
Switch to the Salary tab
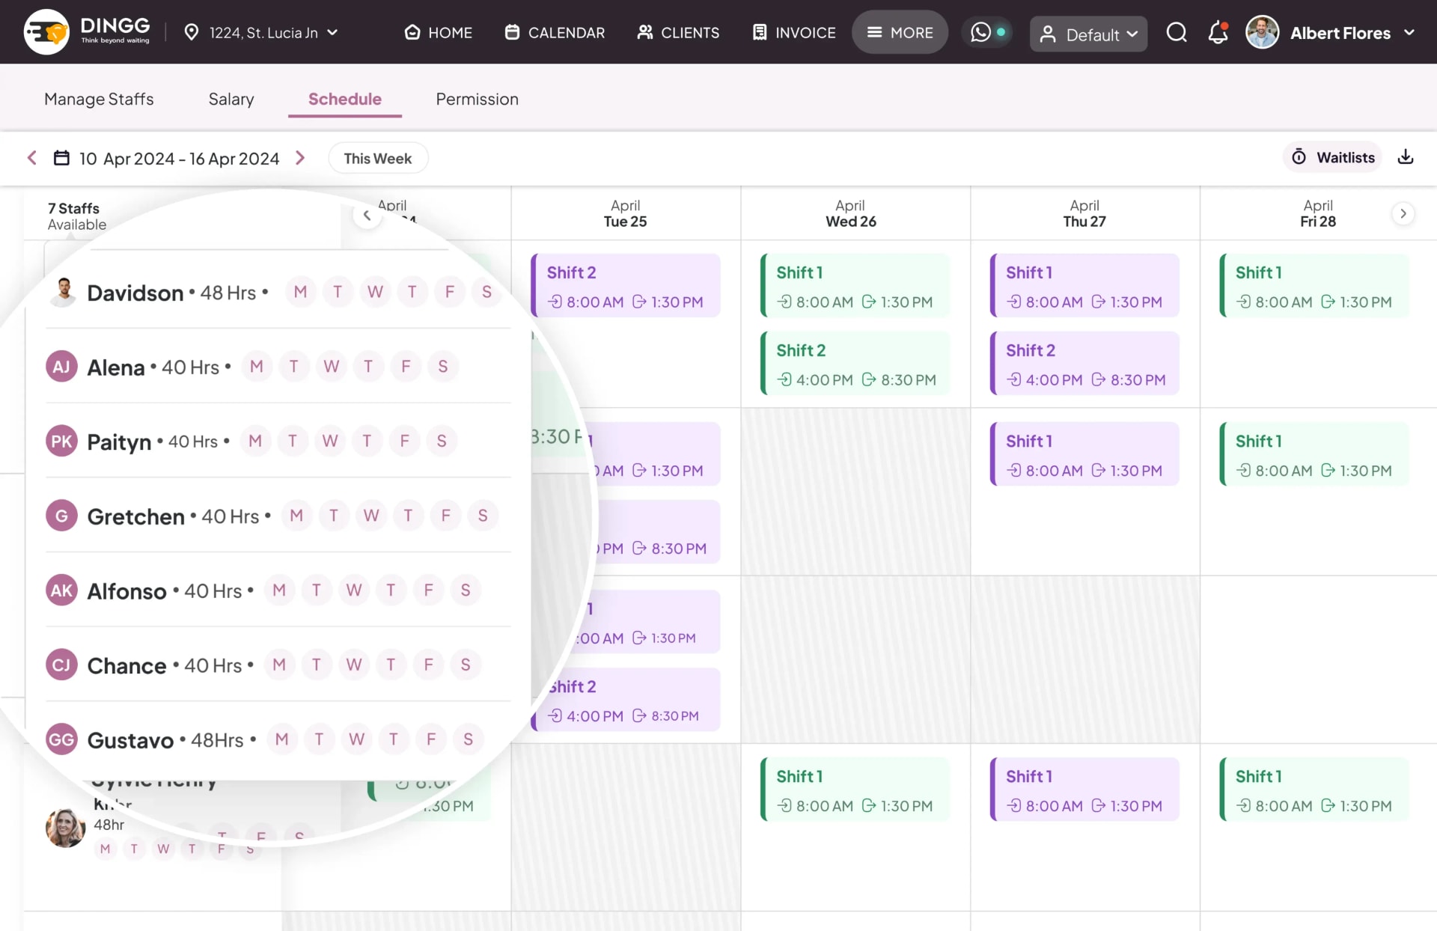pos(231,99)
